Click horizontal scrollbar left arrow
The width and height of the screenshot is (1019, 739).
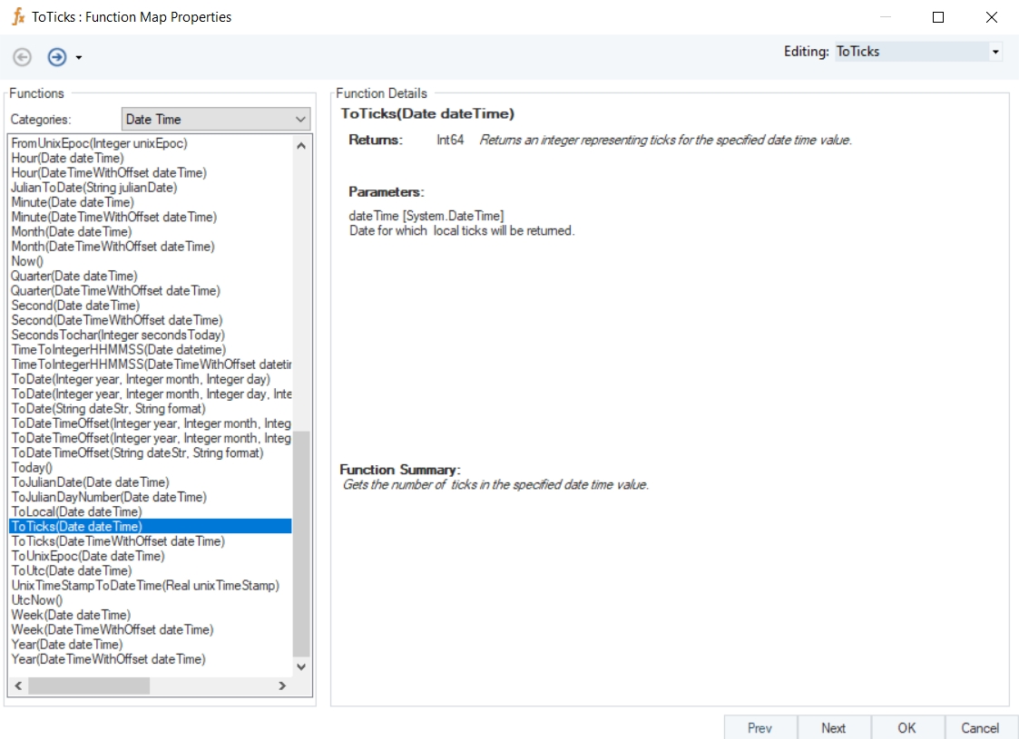pos(17,686)
